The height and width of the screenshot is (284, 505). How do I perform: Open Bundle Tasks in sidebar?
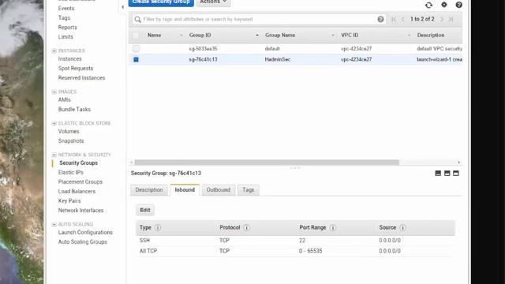point(74,110)
